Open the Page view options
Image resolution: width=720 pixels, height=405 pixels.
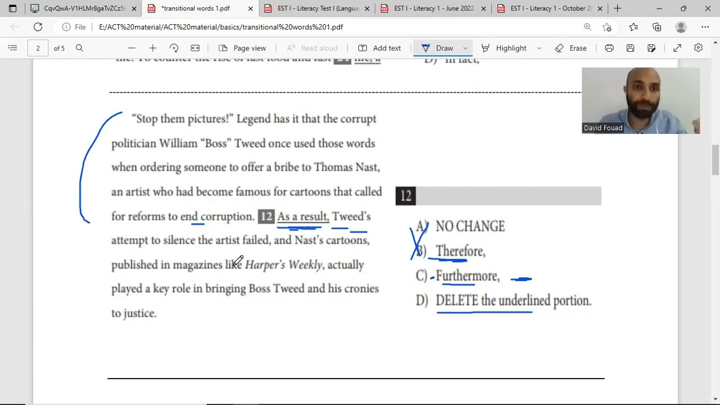pos(242,48)
